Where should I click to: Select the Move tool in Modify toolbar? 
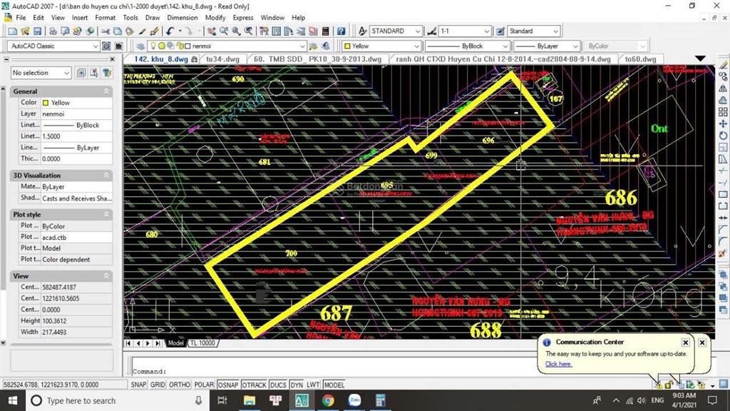723,124
